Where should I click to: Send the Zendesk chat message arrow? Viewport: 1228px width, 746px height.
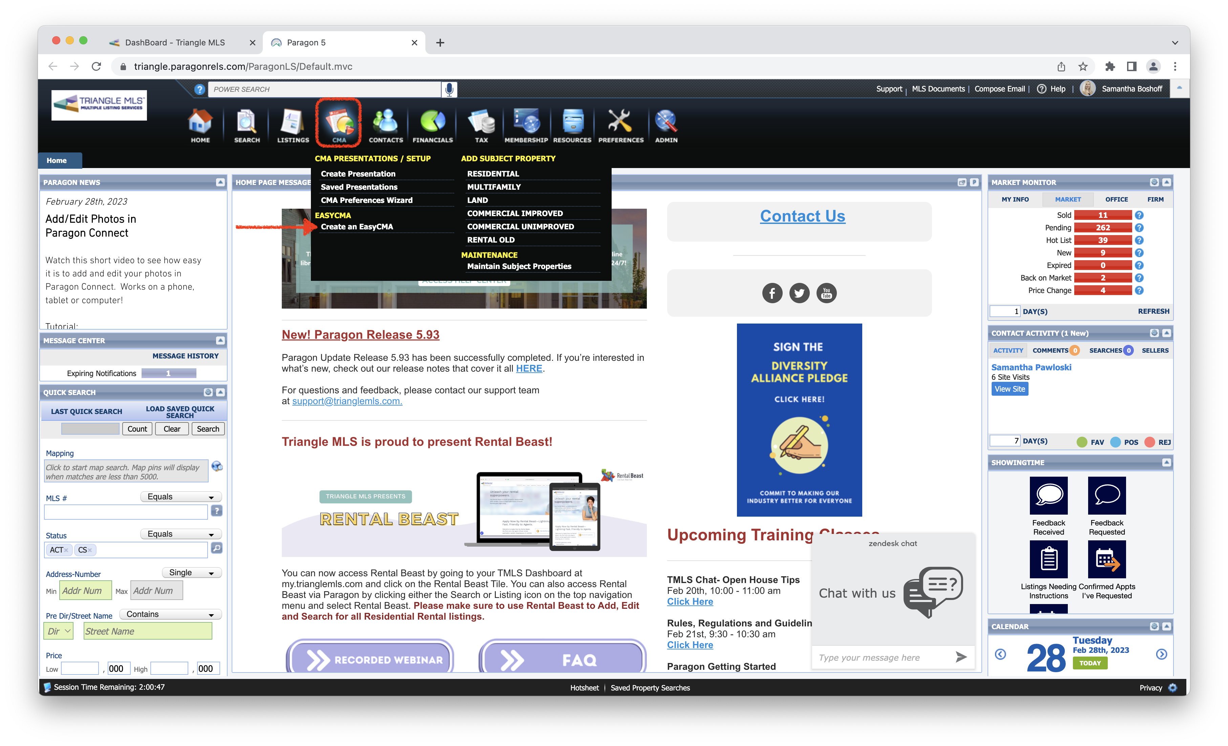pyautogui.click(x=961, y=657)
